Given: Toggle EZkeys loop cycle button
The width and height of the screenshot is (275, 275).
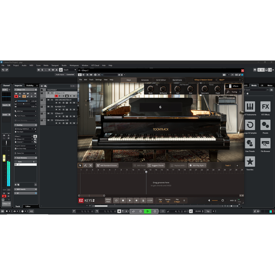Looking at the screenshot, I should click(x=116, y=200).
